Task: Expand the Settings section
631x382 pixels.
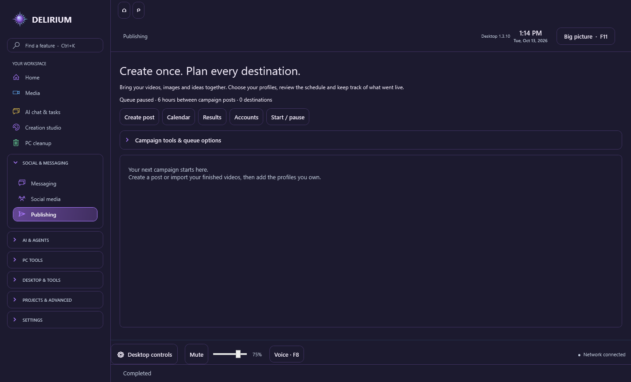Action: pyautogui.click(x=55, y=320)
